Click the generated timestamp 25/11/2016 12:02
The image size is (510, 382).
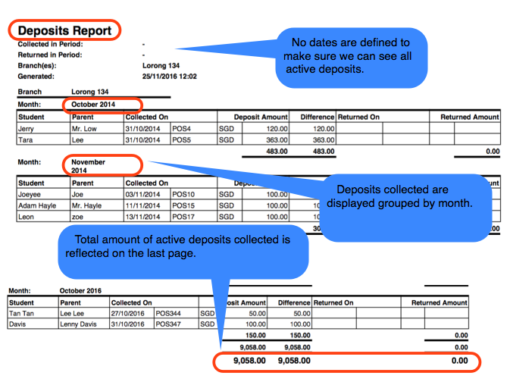(x=170, y=77)
